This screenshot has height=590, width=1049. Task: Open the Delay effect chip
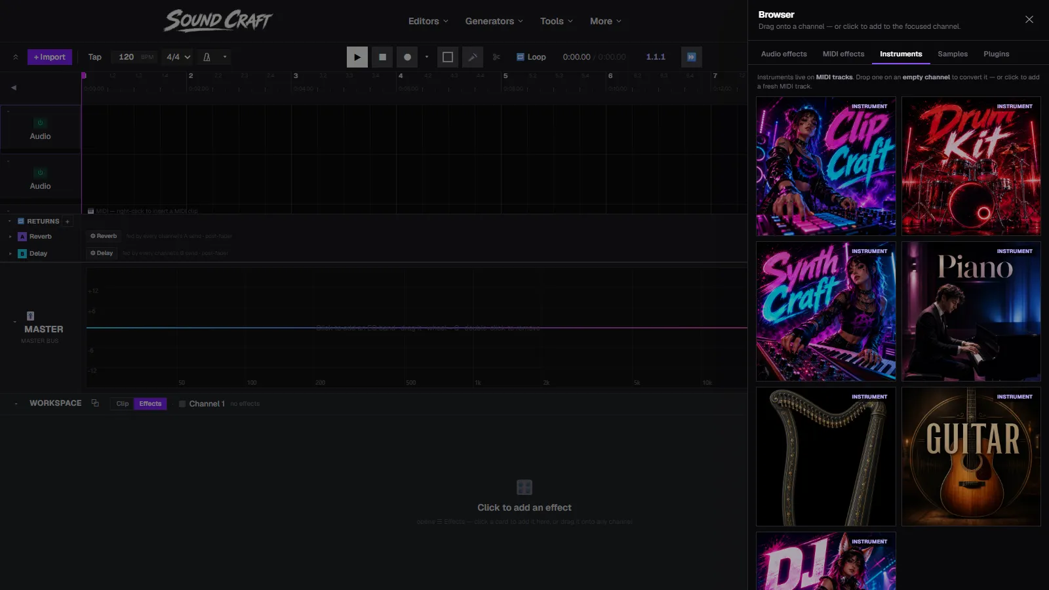tap(102, 253)
